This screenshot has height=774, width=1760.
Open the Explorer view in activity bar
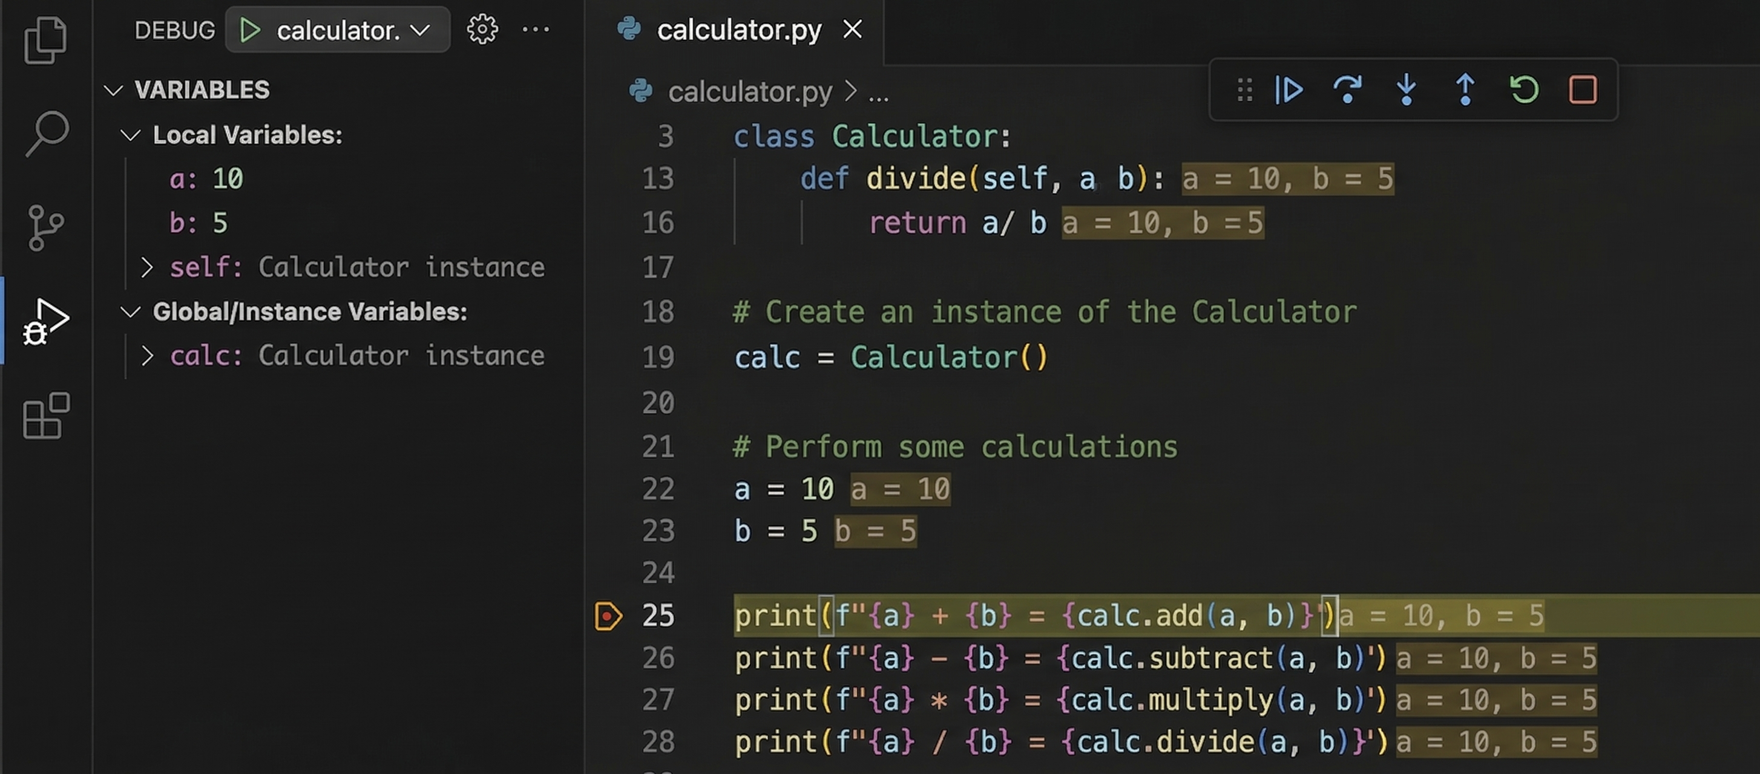click(x=46, y=39)
